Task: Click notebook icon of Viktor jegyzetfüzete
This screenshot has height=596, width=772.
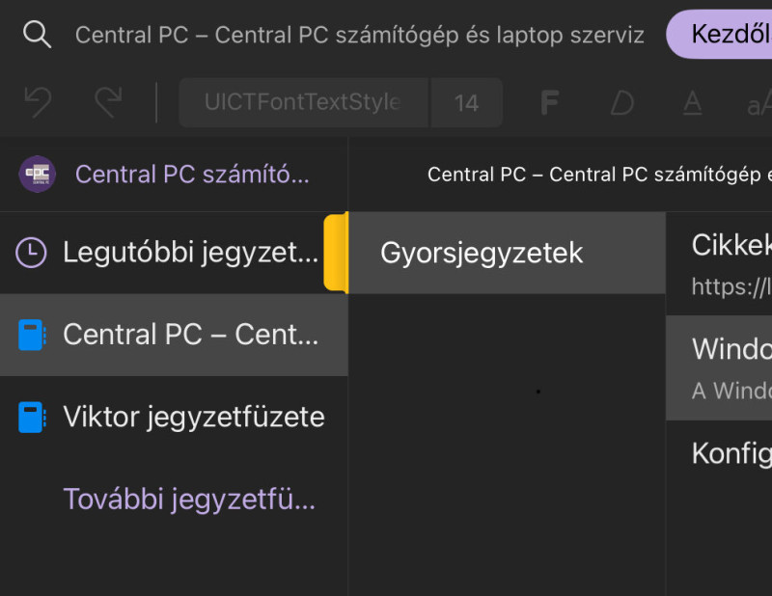Action: click(32, 417)
